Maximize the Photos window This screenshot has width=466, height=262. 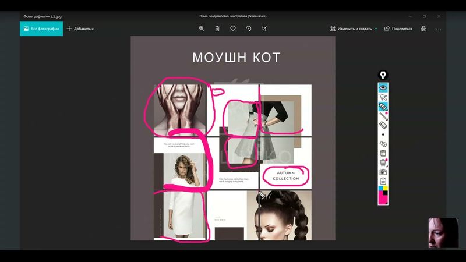pyautogui.click(x=425, y=16)
